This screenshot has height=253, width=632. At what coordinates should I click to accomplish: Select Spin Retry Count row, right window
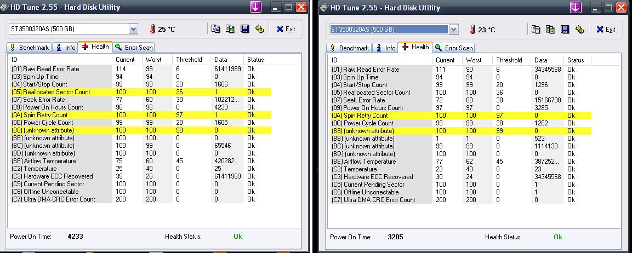click(460, 115)
